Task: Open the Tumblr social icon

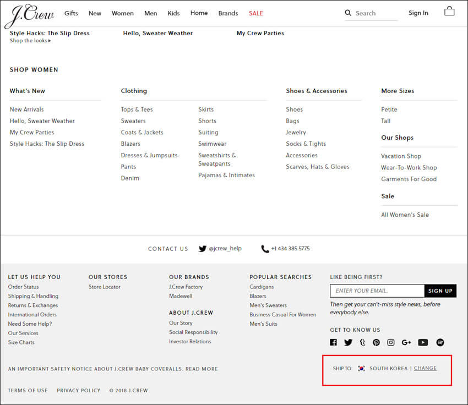Action: tap(362, 342)
